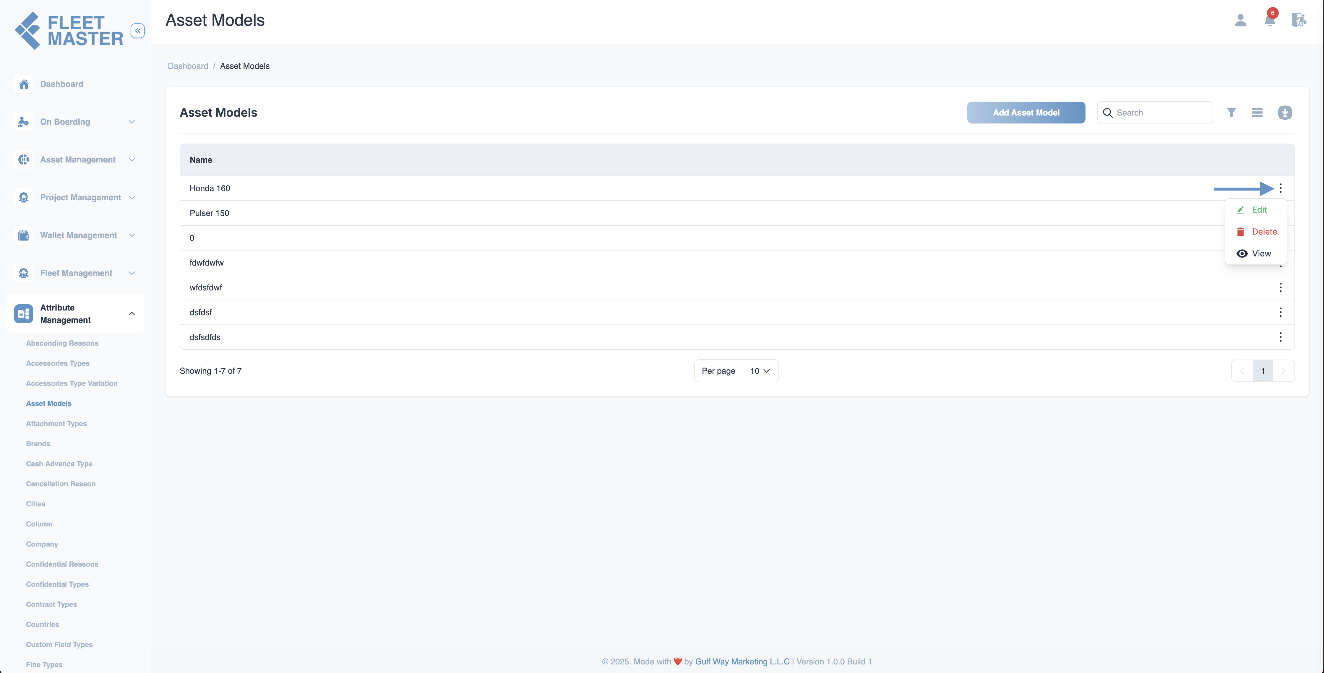The height and width of the screenshot is (673, 1324).
Task: Open Attachment Types in the sidebar
Action: click(x=56, y=423)
